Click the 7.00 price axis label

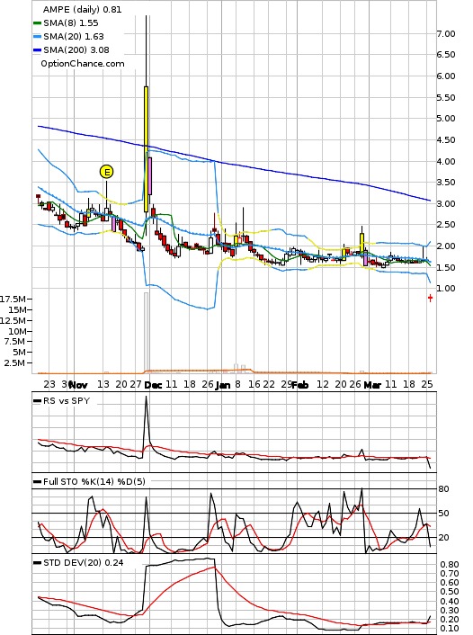(446, 34)
